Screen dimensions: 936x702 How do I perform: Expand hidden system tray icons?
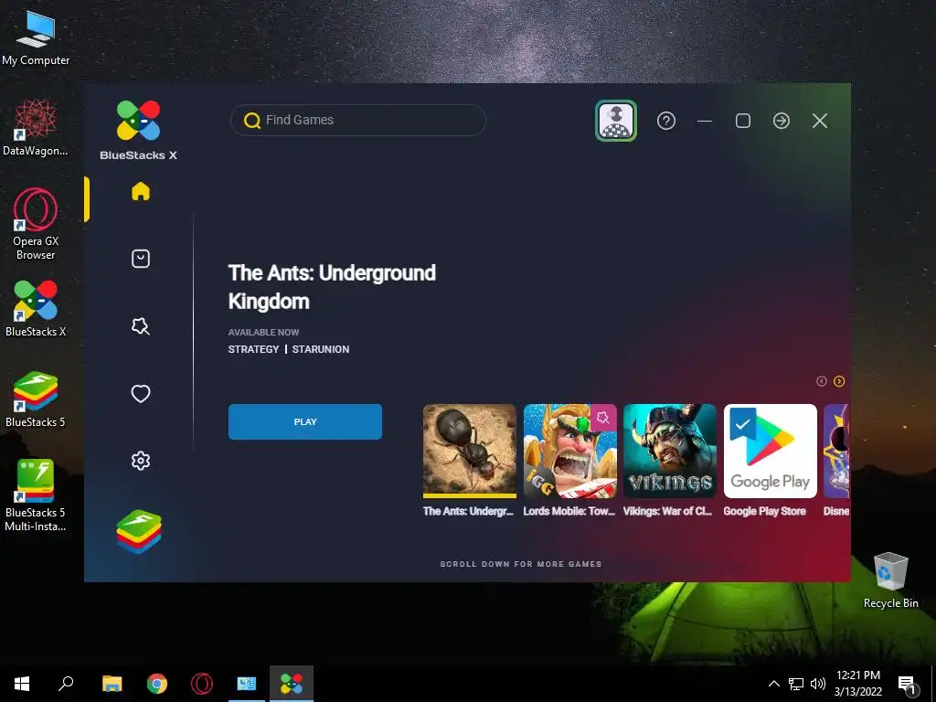point(773,684)
